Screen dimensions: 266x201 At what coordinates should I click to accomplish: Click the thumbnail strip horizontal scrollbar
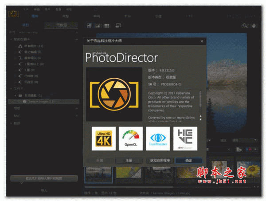(129, 187)
